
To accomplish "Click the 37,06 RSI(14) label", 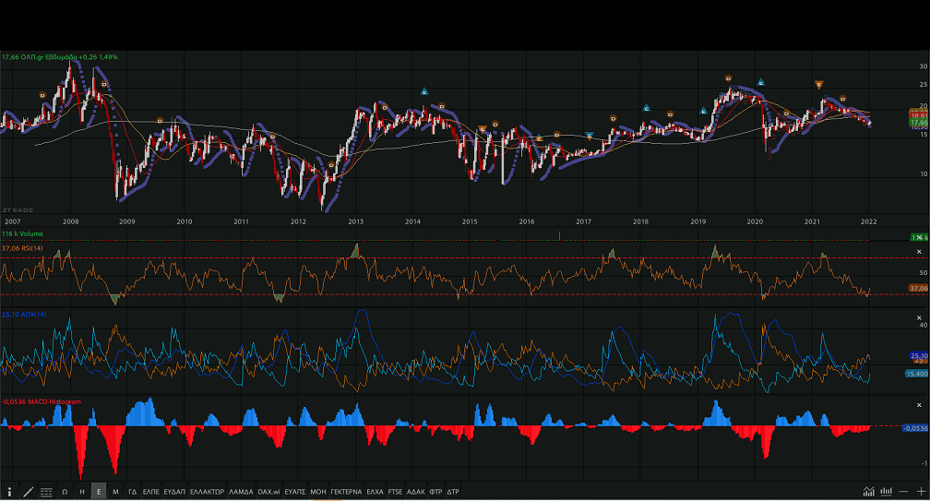I will coord(22,248).
